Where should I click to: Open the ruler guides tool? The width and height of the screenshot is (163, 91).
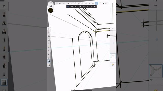point(79,3)
